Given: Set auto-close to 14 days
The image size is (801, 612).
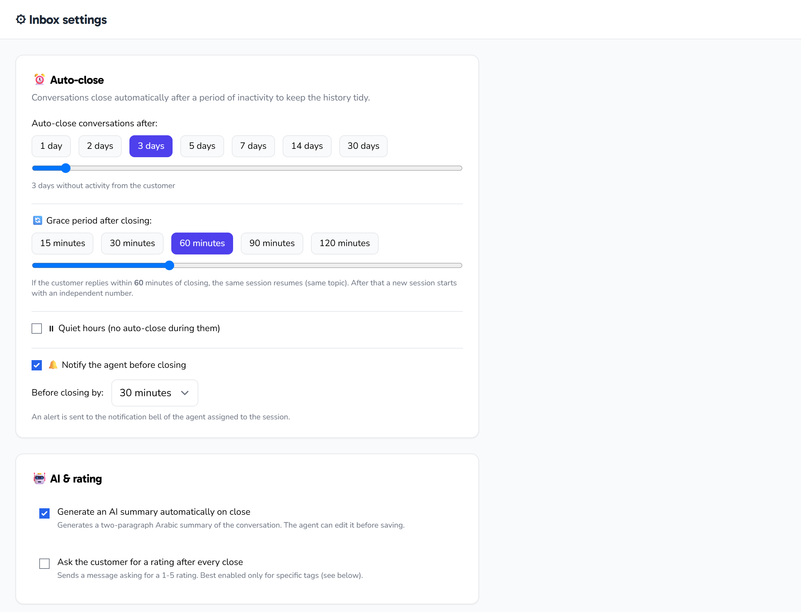Looking at the screenshot, I should coord(307,146).
